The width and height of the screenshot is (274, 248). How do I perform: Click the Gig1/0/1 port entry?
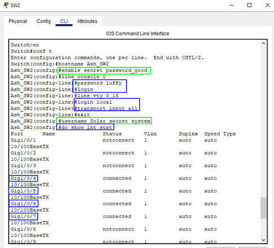[23, 140]
